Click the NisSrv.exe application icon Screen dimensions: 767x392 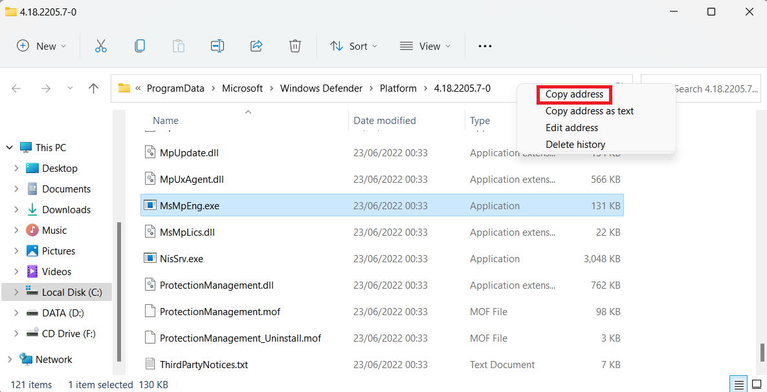[150, 258]
